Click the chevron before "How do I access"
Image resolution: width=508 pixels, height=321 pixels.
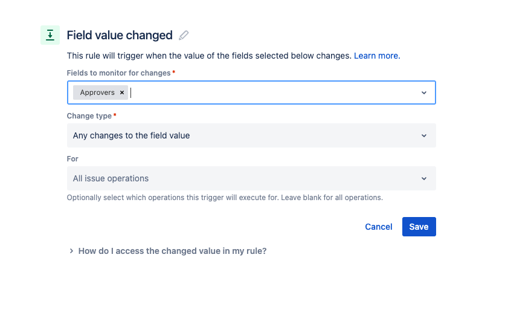point(71,251)
